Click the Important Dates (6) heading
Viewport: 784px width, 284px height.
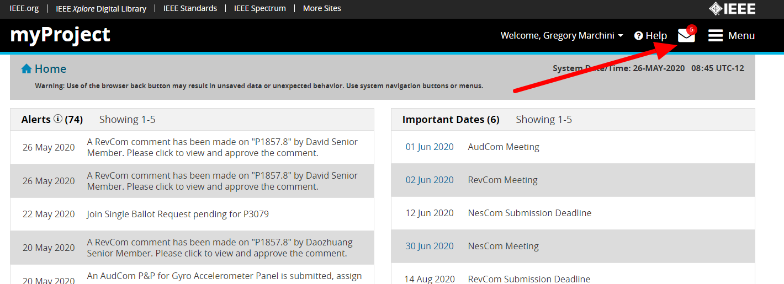tap(451, 119)
